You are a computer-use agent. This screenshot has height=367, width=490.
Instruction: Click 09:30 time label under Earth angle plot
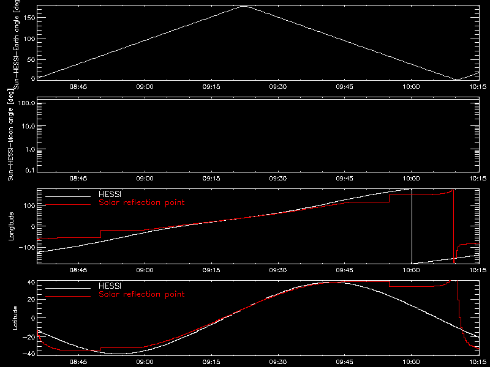278,87
